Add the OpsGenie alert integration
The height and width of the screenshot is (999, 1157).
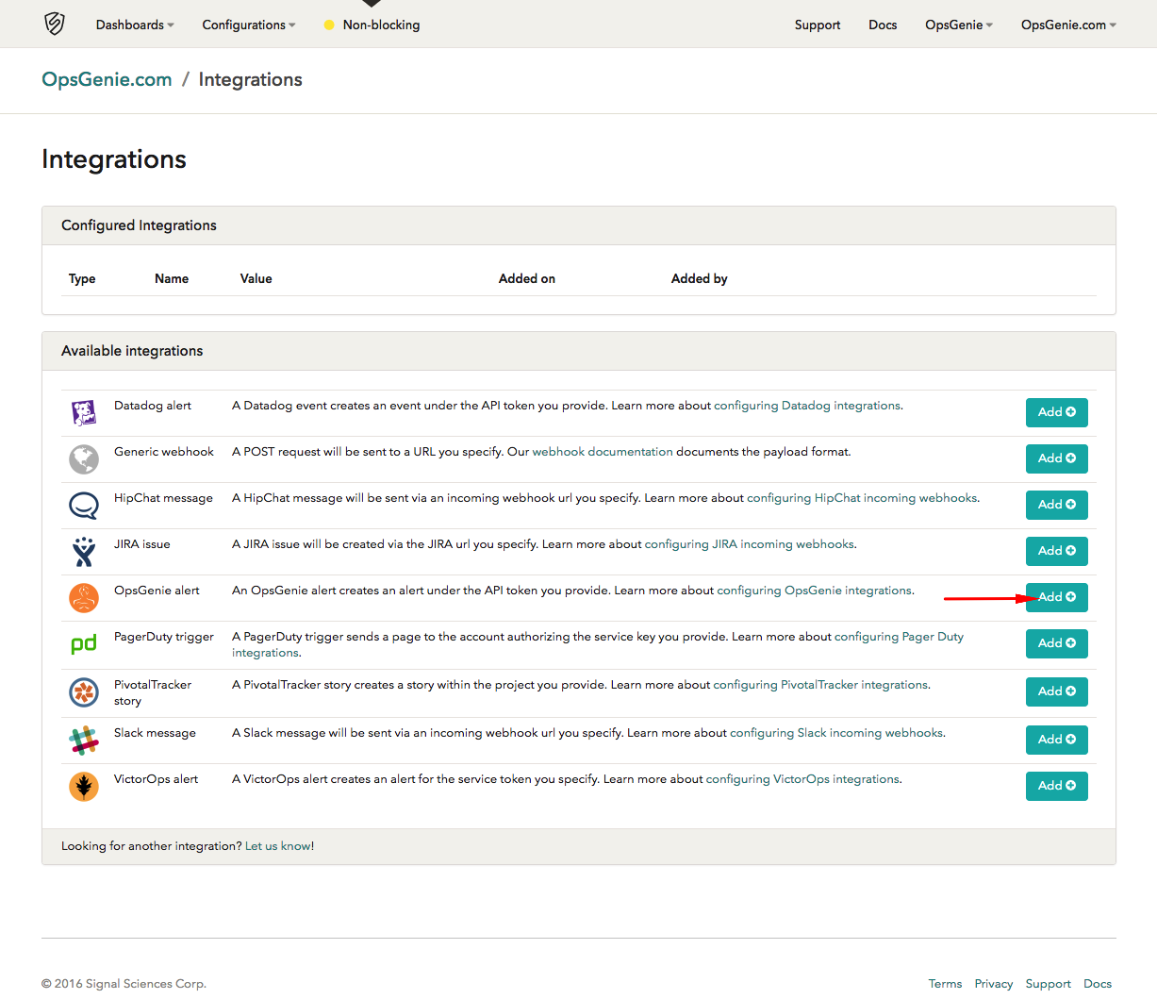(1057, 597)
